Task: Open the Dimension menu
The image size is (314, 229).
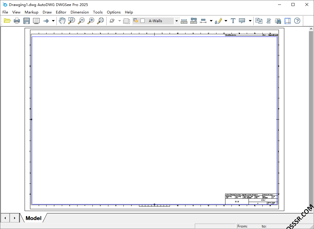Action: tap(80, 12)
